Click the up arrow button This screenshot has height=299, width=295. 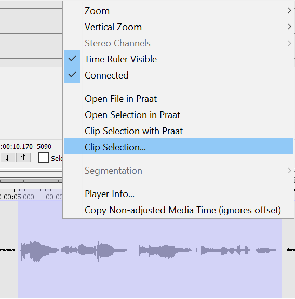point(23,158)
